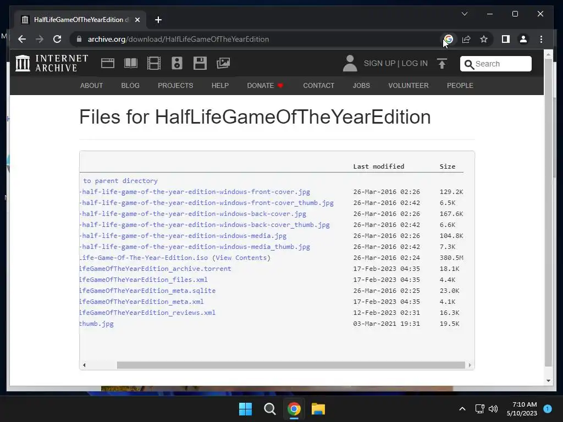Click the Internet Archive logo
Screen dimensions: 563x422
pyautogui.click(x=52, y=63)
